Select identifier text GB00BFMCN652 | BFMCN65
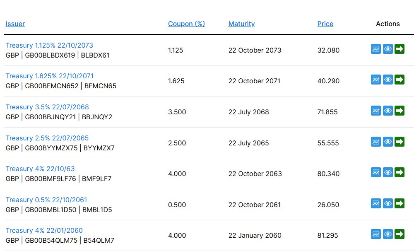The image size is (414, 251). click(70, 86)
